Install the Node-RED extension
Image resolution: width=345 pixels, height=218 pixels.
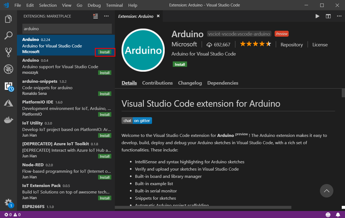105,177
